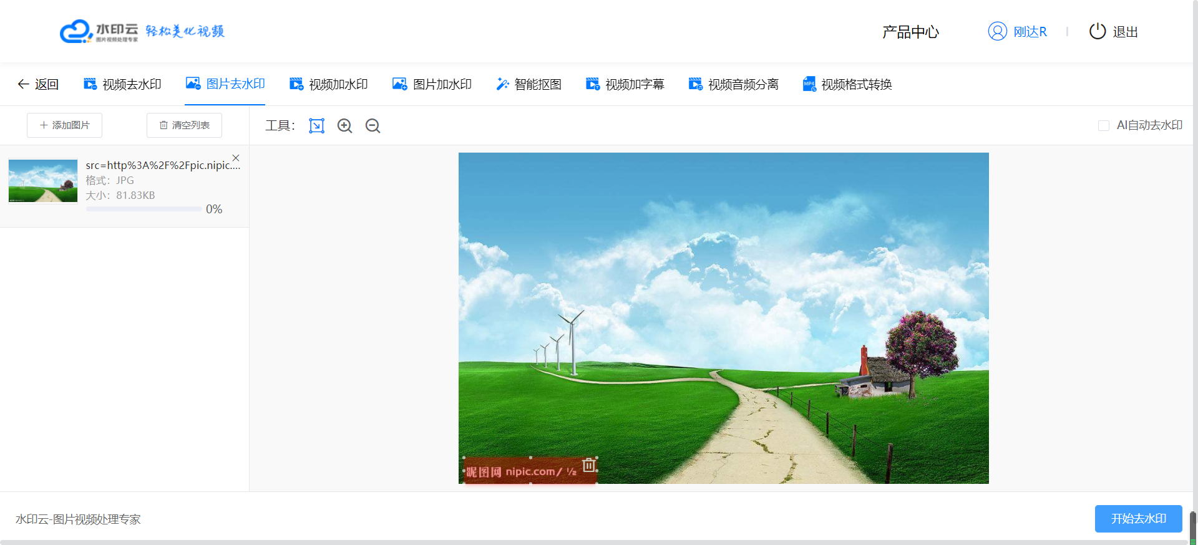The height and width of the screenshot is (545, 1198).
Task: Open the 视频去水印 tab
Action: (x=122, y=84)
